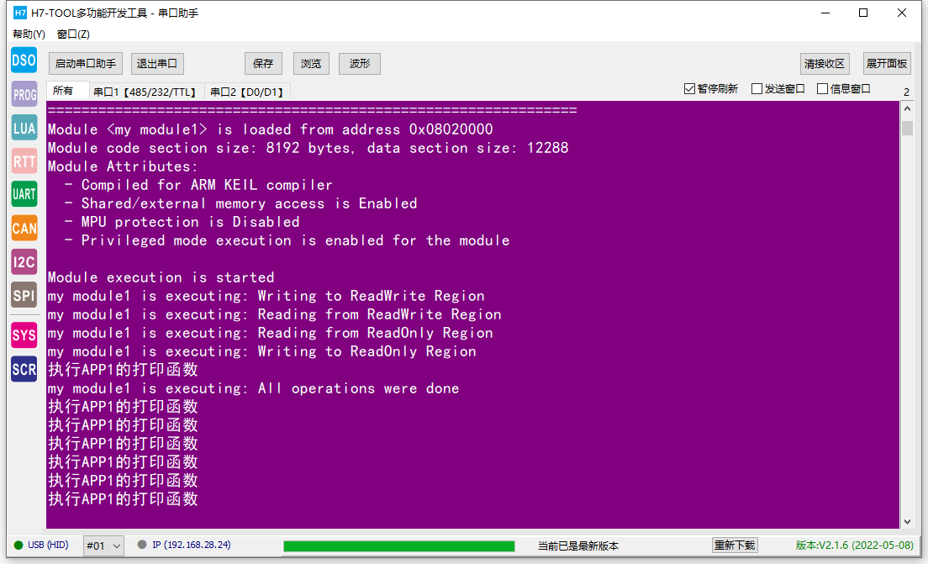The height and width of the screenshot is (564, 928).
Task: Click the USB (HID) green status indicator
Action: tap(18, 545)
